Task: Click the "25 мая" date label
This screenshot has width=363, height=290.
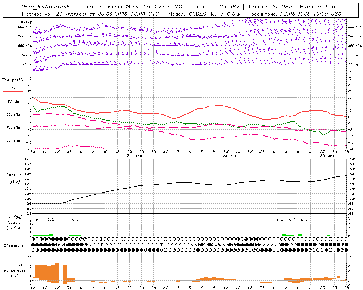Action: tap(231, 156)
